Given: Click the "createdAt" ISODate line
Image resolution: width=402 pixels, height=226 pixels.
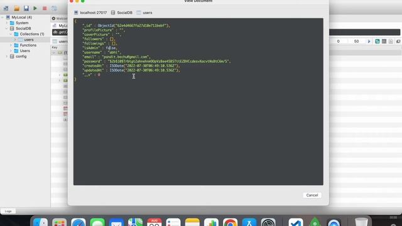Looking at the screenshot, I should point(131,66).
